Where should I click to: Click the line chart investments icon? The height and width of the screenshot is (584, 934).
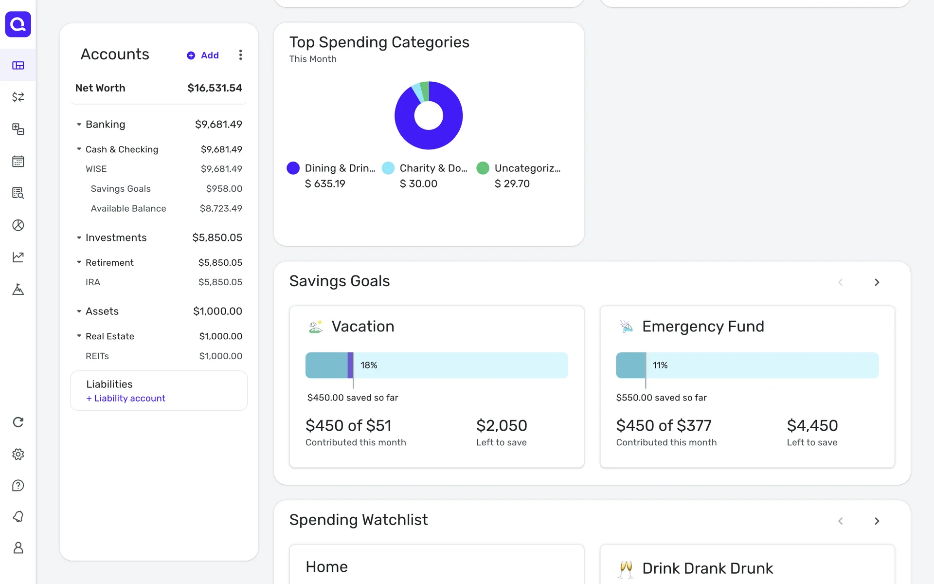(18, 257)
